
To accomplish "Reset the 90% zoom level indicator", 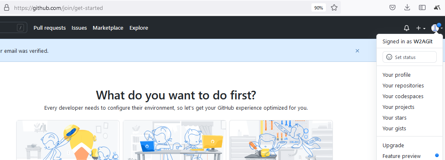I will pyautogui.click(x=318, y=8).
